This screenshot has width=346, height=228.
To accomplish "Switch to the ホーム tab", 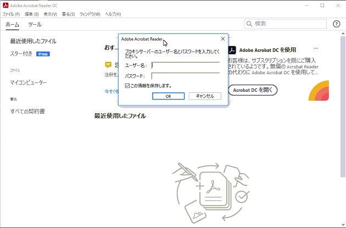I will (x=12, y=25).
